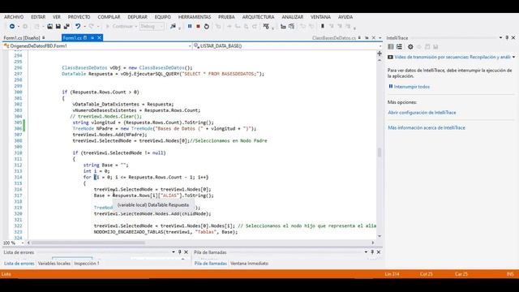The image size is (519, 292).
Task: Pin the active Form1.cs tab
Action: click(92, 38)
